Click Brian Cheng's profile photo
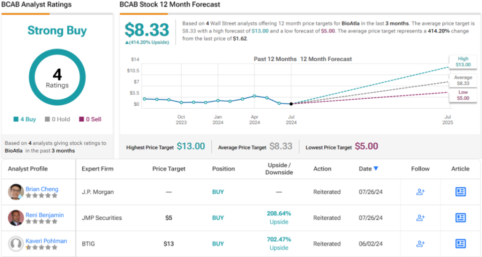This screenshot has width=482, height=257. pyautogui.click(x=16, y=192)
